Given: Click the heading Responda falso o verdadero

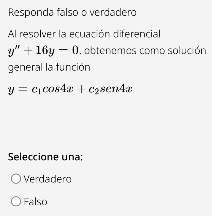Looking at the screenshot, I should point(72,12).
